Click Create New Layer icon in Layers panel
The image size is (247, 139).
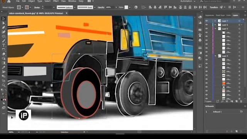(237, 101)
